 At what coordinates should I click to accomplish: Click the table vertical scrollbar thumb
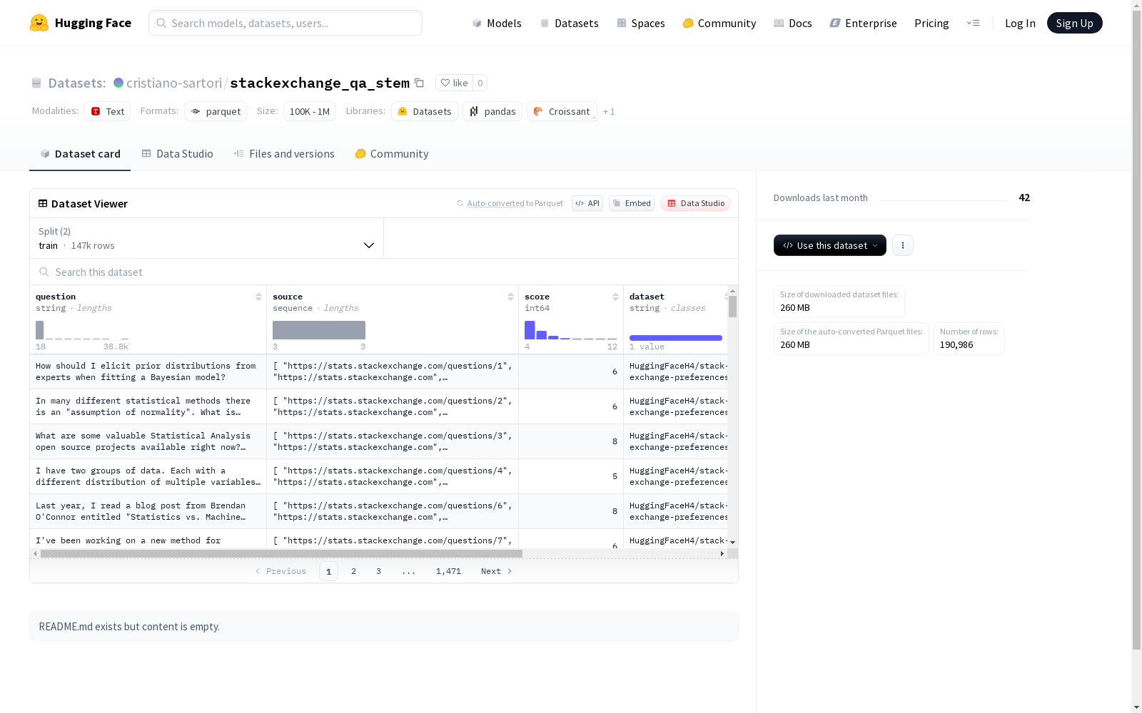coord(732,307)
